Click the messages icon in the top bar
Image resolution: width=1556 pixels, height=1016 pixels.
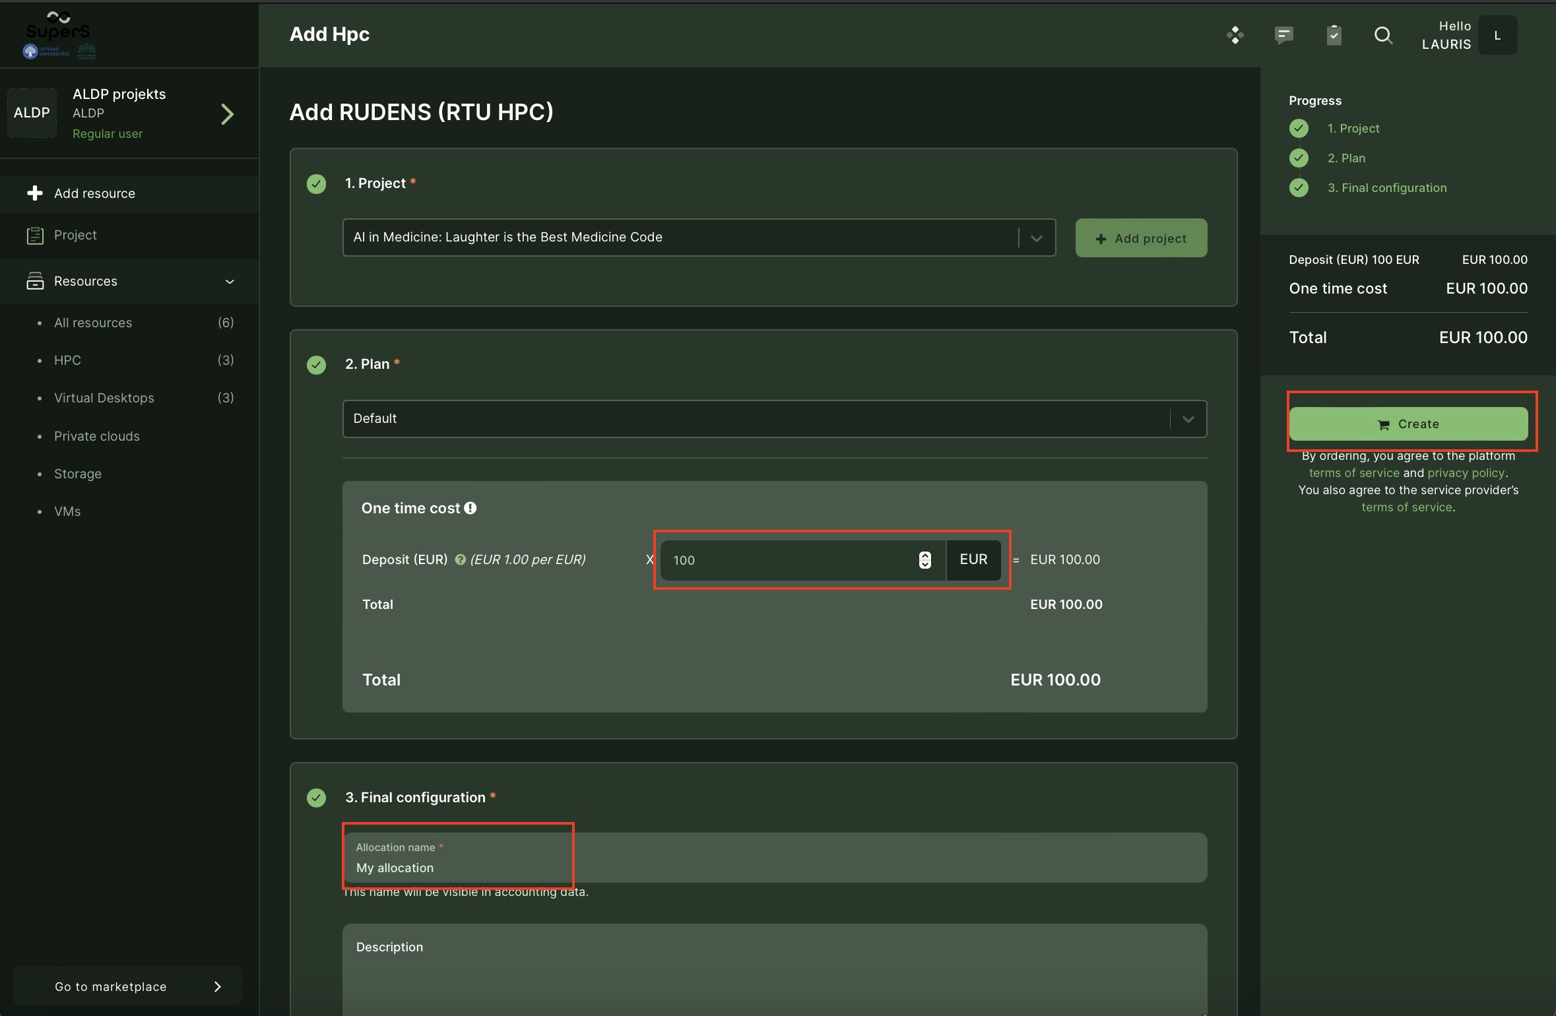(1284, 34)
